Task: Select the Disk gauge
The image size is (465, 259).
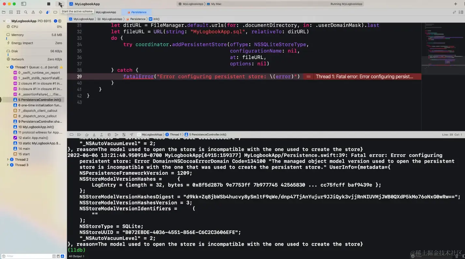Action: 34,51
